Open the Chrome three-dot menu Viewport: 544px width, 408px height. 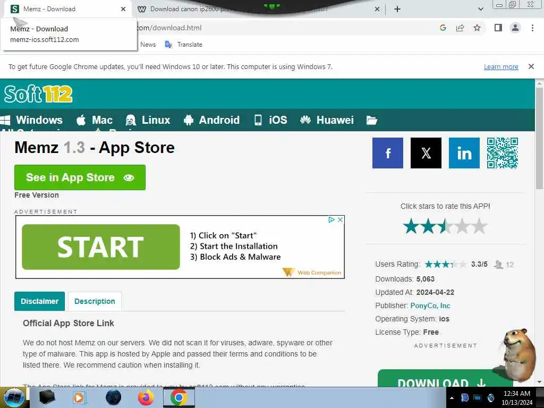(532, 28)
